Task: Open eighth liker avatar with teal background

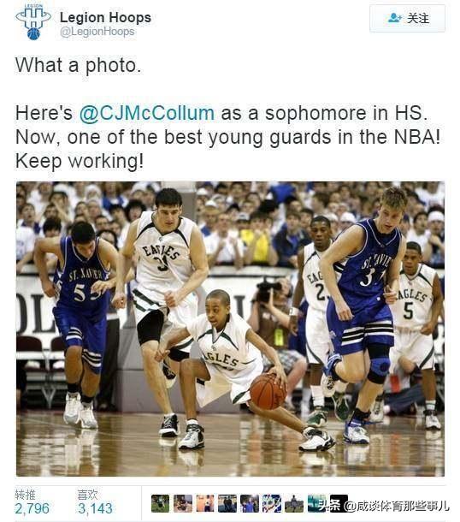Action: pyautogui.click(x=316, y=503)
